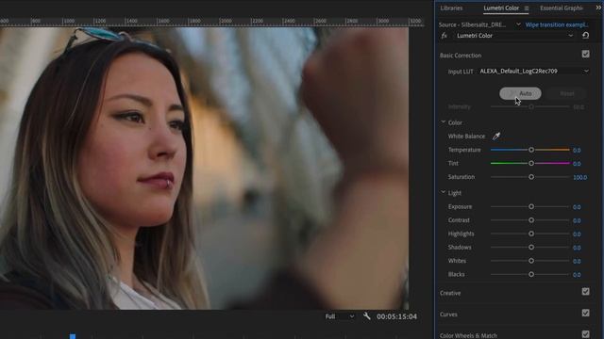Image resolution: width=604 pixels, height=339 pixels.
Task: Expand the Color Wheels & Match heading
Action: [x=468, y=335]
